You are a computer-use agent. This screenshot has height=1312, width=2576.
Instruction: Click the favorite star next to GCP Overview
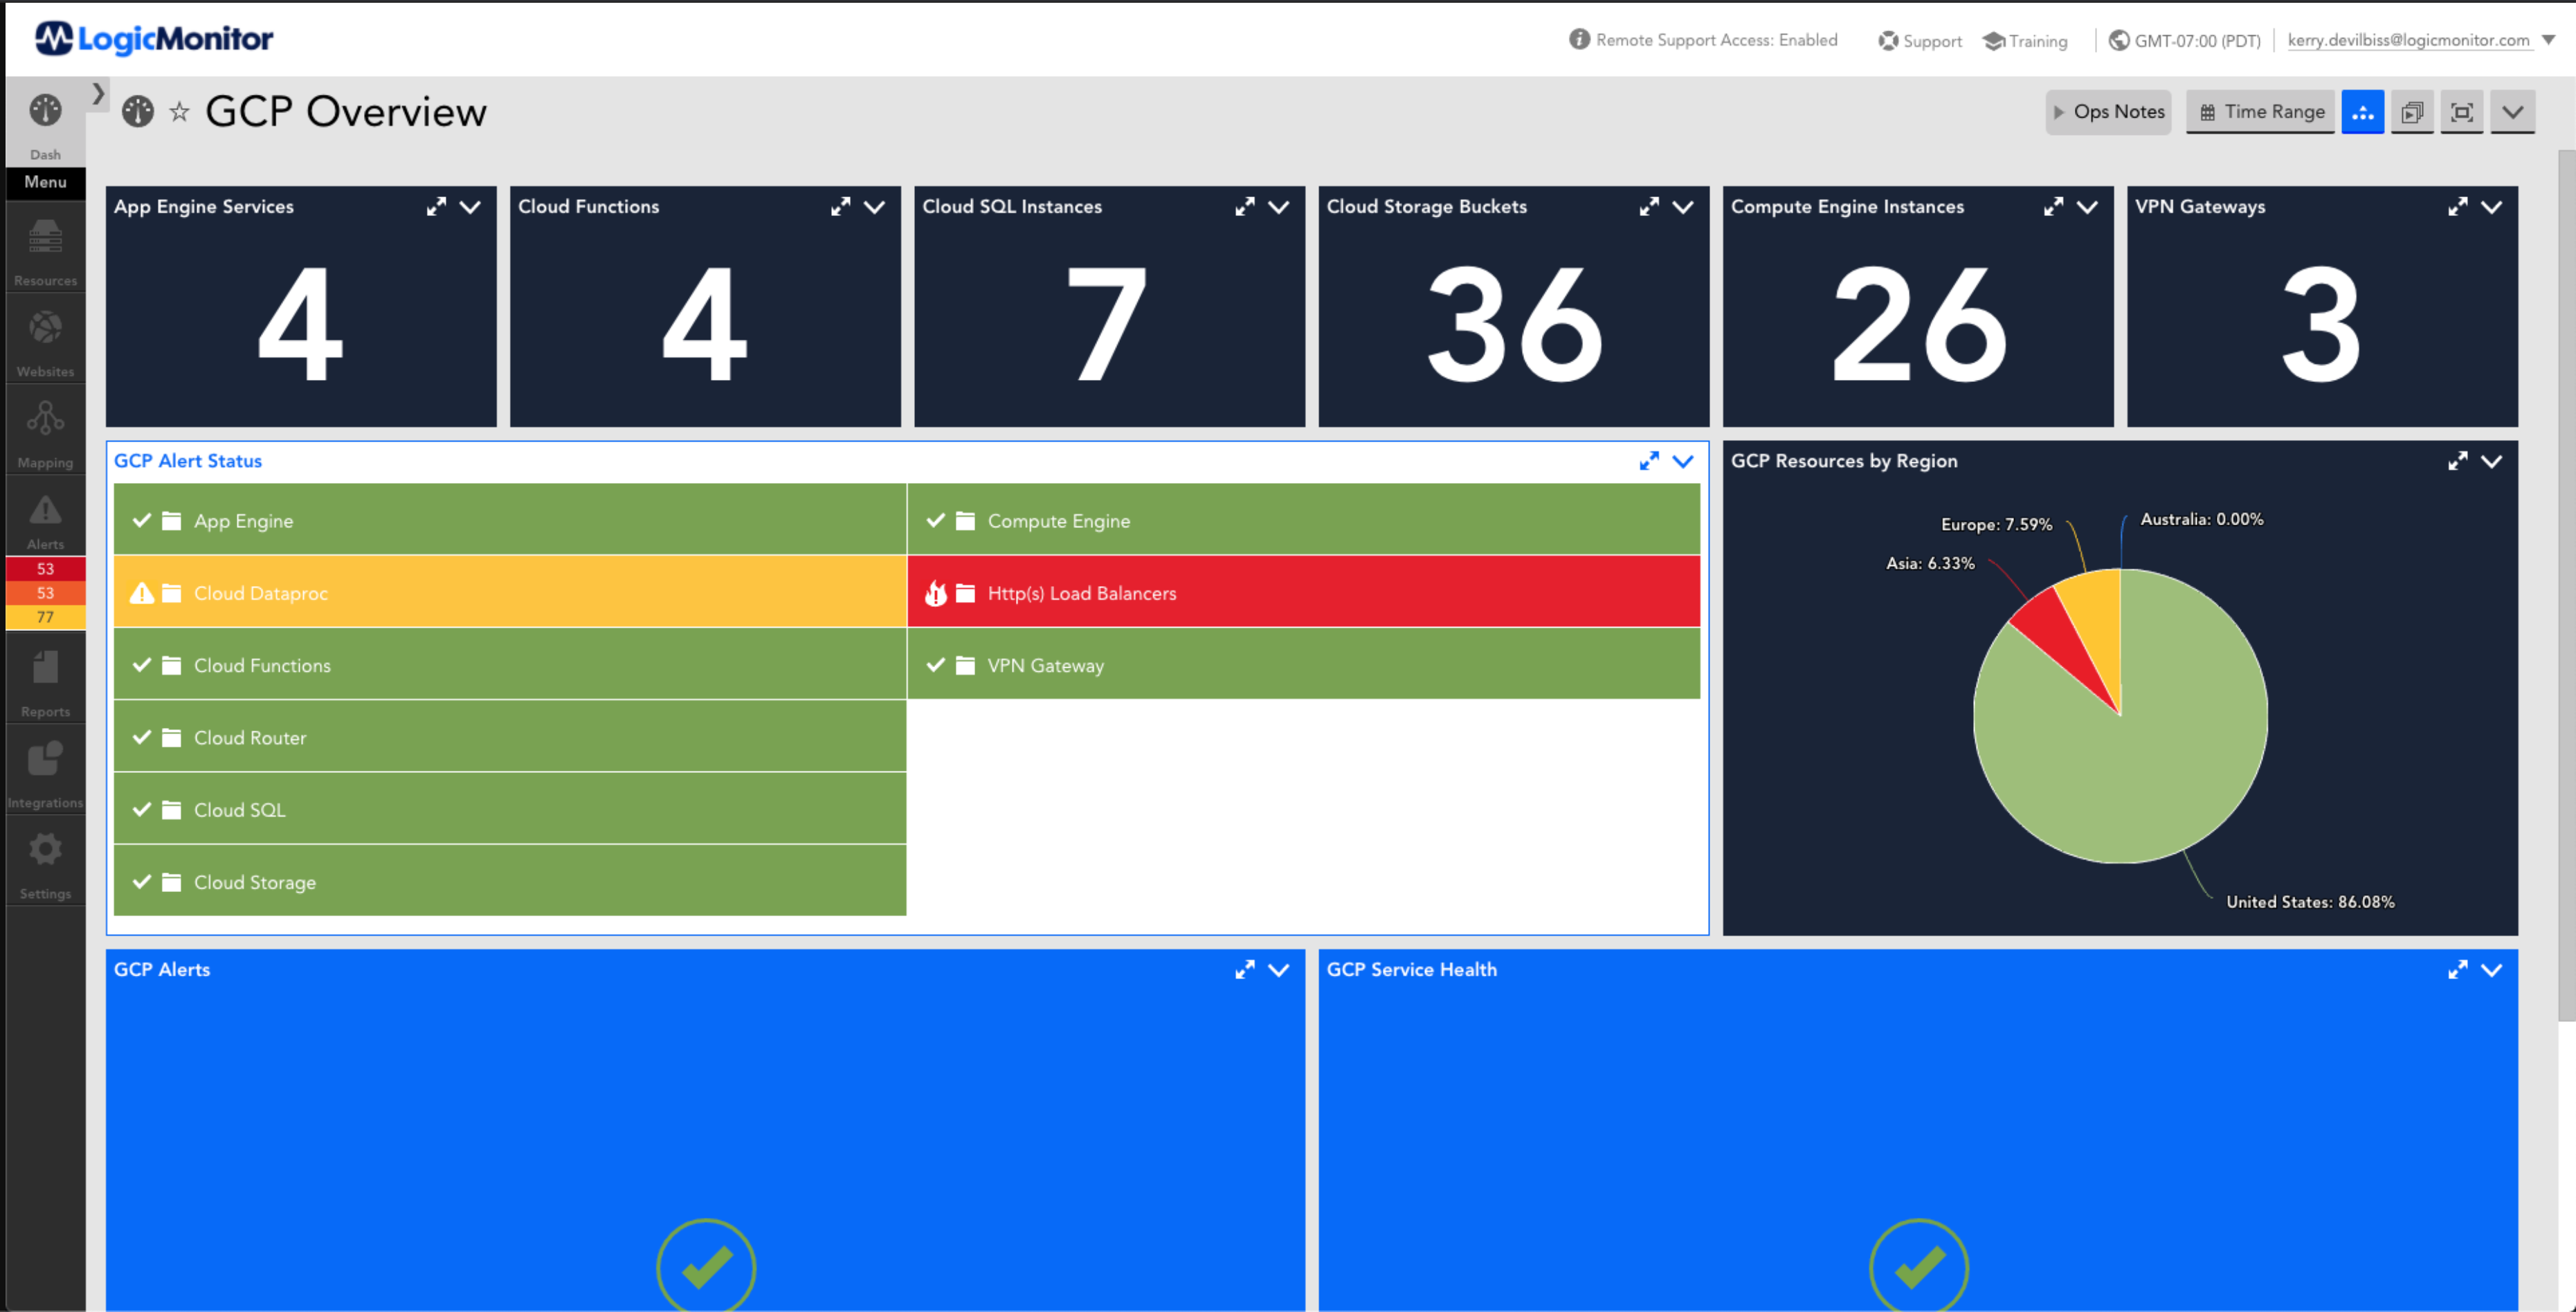coord(179,111)
